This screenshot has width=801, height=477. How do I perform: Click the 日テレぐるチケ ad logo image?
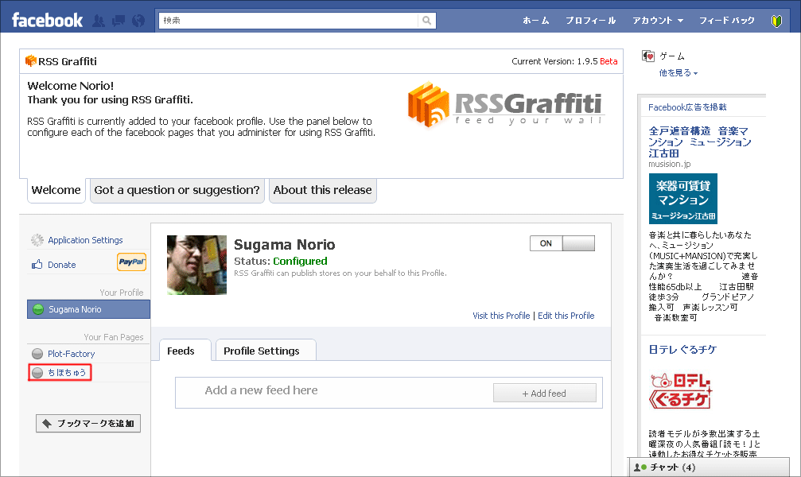tap(680, 391)
